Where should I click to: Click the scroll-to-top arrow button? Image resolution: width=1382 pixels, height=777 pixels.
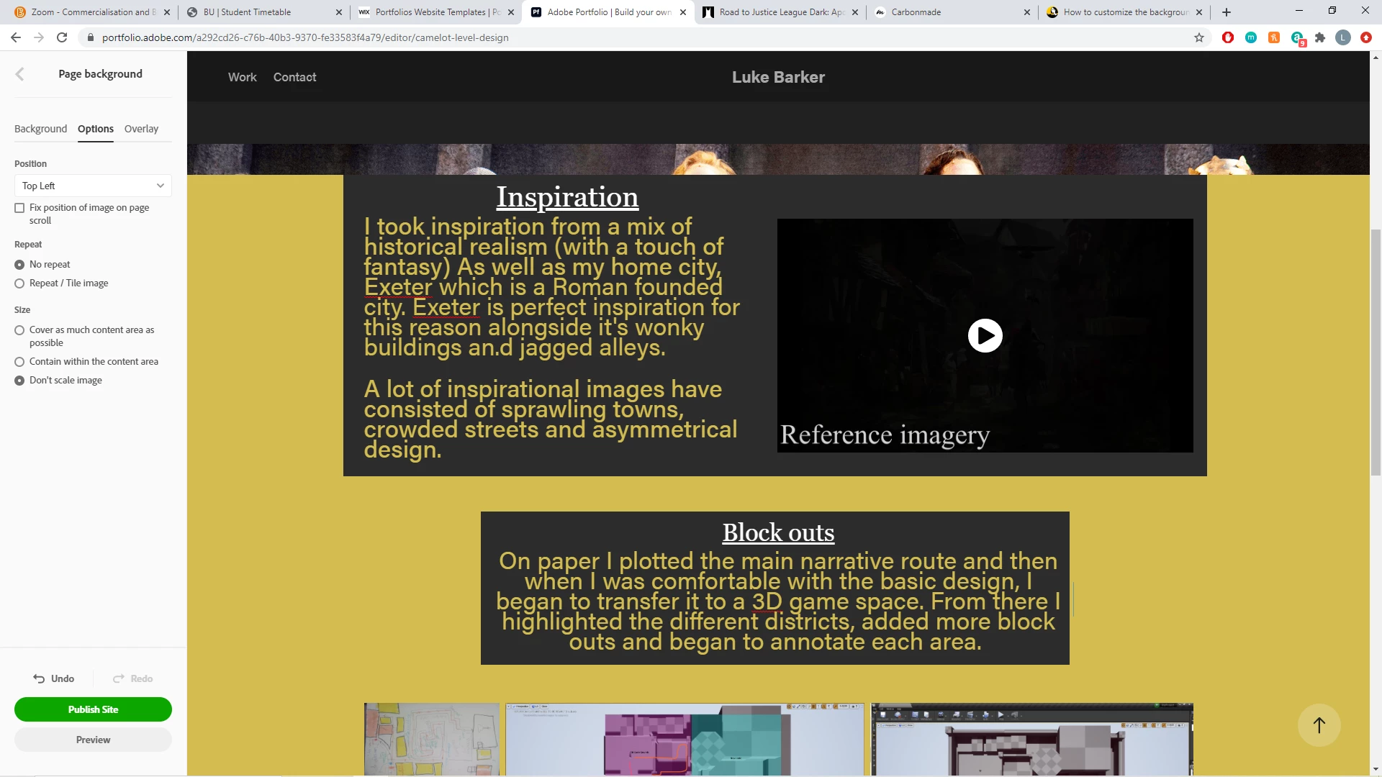[x=1319, y=725]
